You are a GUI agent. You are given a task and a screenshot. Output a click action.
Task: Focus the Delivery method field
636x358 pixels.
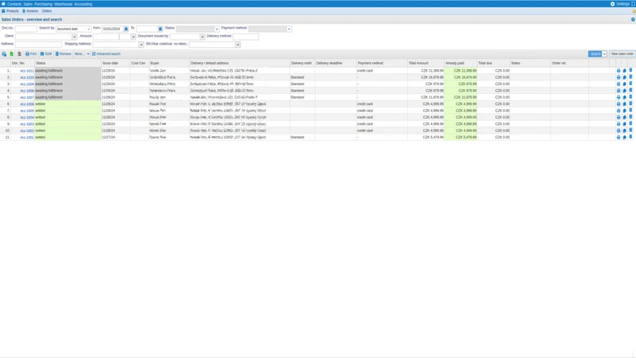[246, 37]
